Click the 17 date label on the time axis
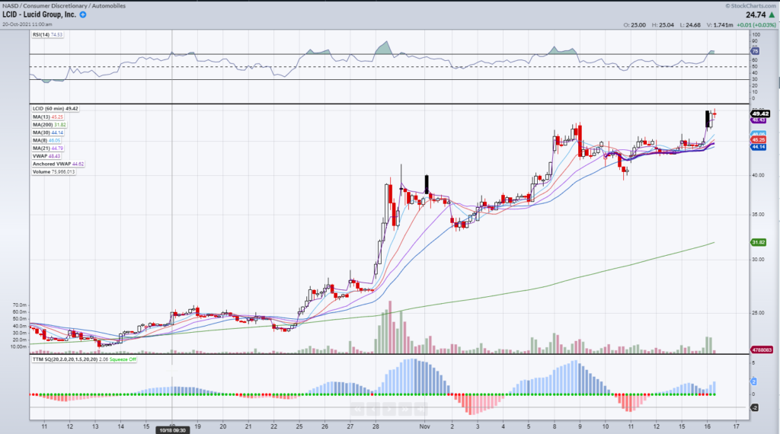Viewport: 780px width, 434px height. point(737,426)
